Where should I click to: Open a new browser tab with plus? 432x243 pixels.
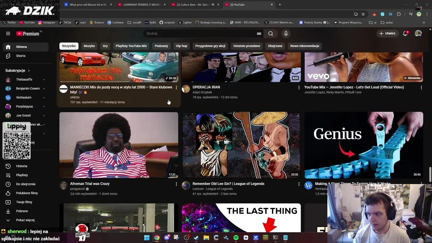coord(280,5)
